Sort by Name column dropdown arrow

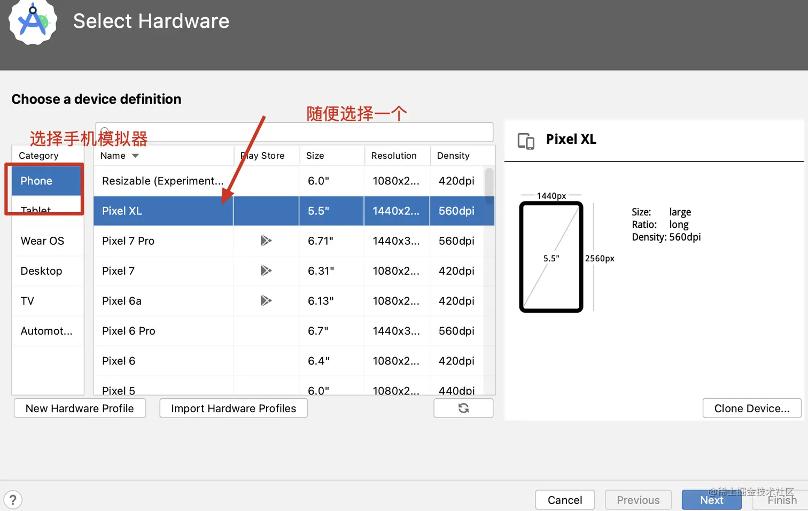(135, 156)
